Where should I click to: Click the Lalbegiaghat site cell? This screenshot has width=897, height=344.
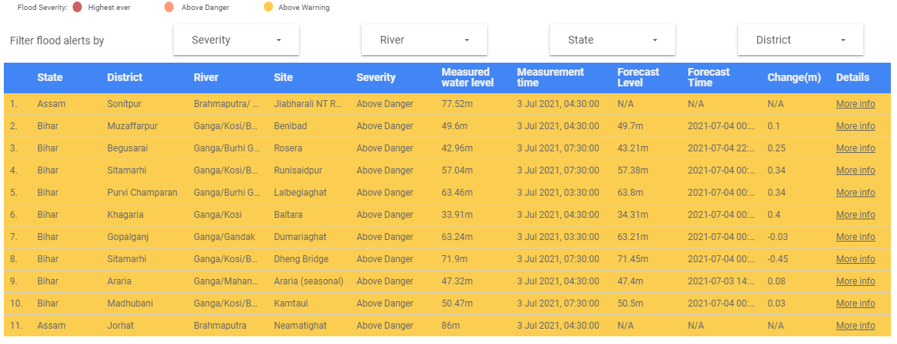[x=301, y=193]
